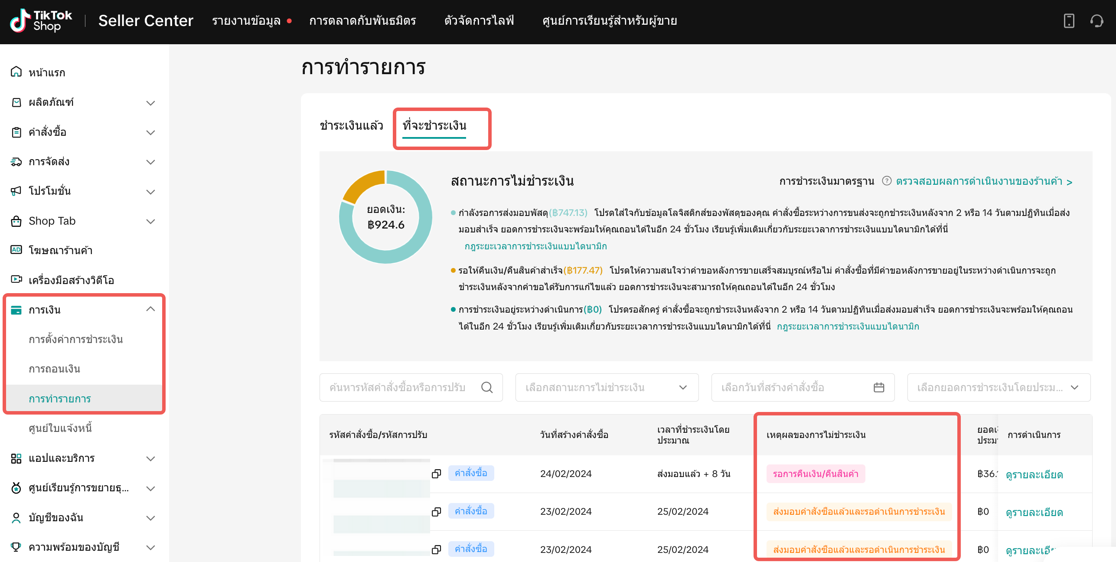Expand the คำสั่งซื้อ sidebar section

(x=150, y=132)
